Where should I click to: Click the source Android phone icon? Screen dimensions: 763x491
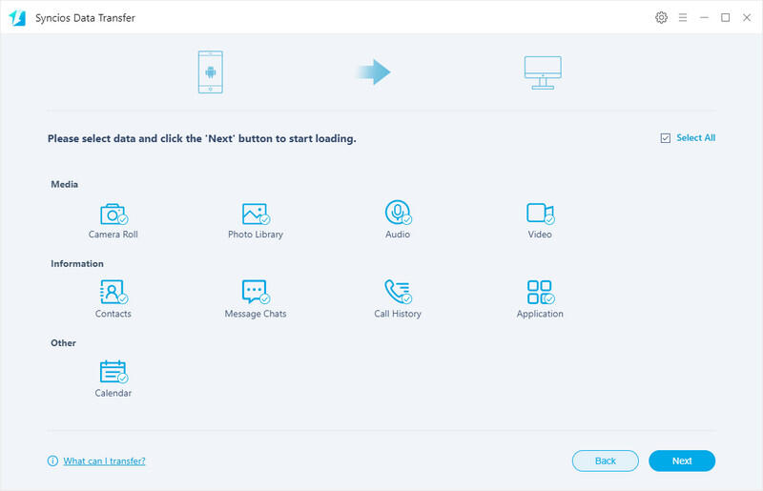coord(210,72)
